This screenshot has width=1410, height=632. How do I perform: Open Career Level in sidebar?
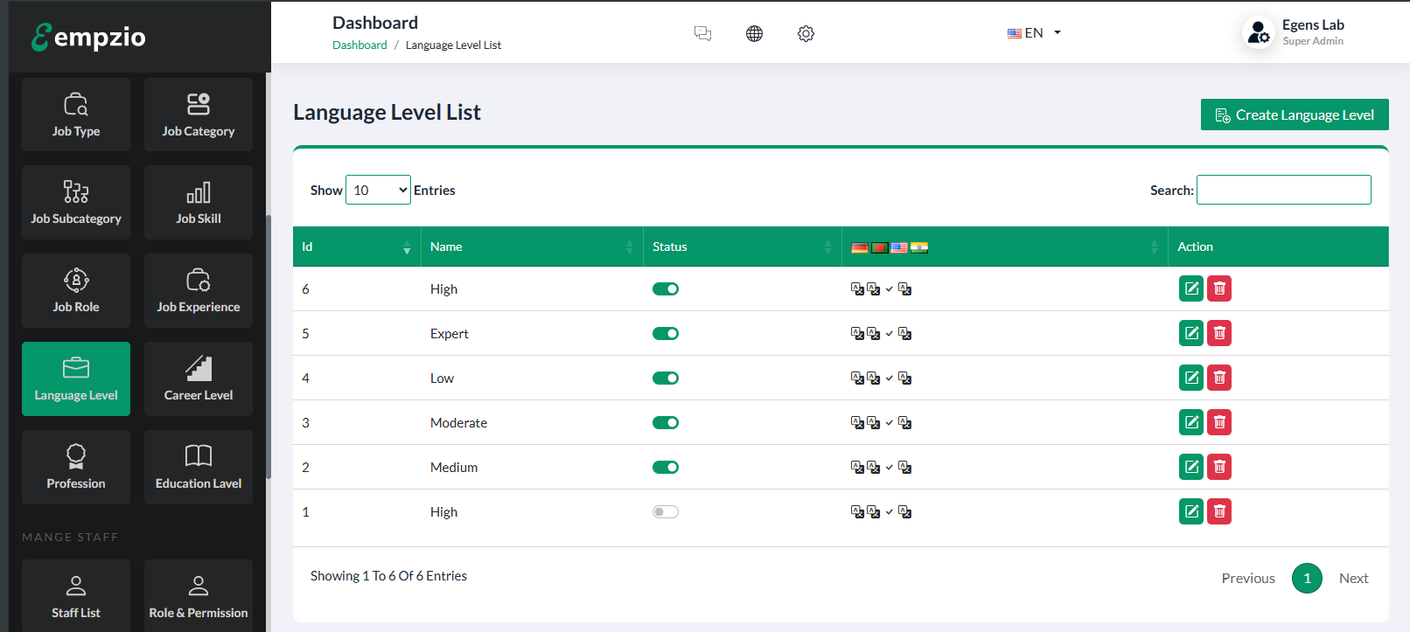[x=199, y=379]
